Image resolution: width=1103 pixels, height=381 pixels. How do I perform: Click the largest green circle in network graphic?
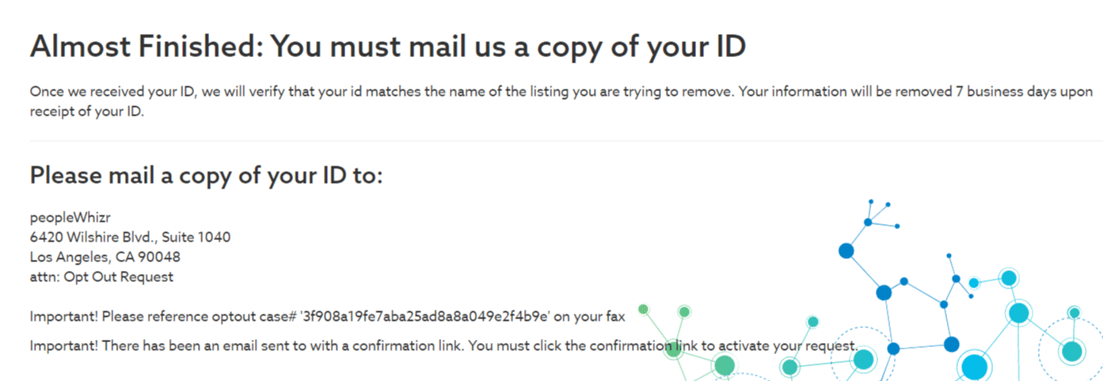pyautogui.click(x=725, y=365)
